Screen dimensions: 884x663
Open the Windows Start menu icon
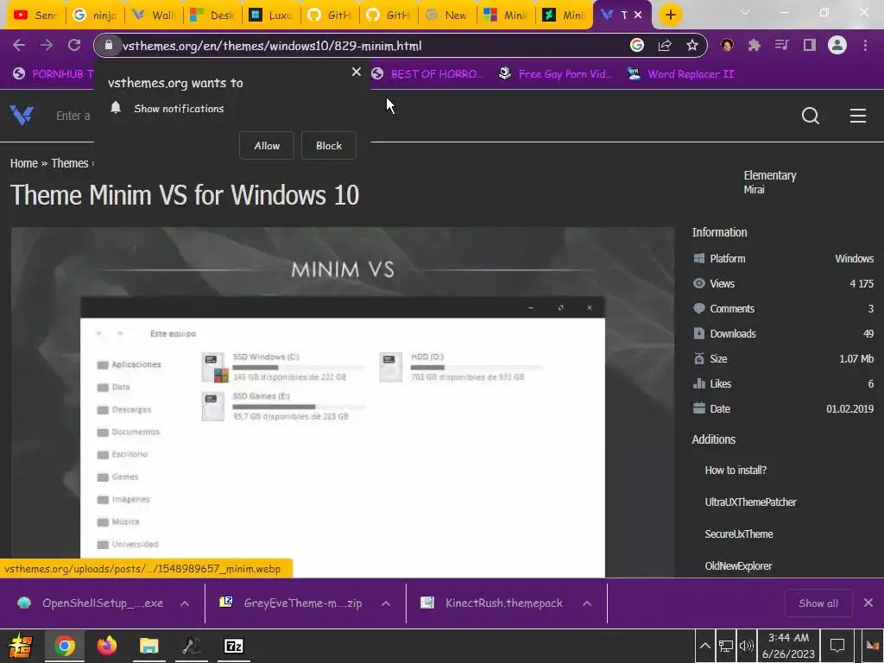pyautogui.click(x=20, y=646)
